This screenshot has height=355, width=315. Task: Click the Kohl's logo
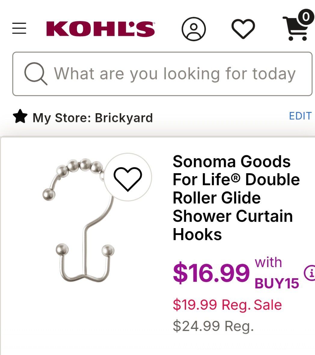tap(100, 29)
